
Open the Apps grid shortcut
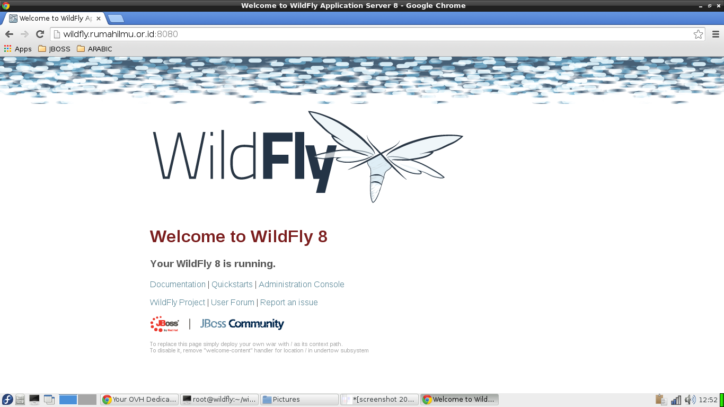pos(17,49)
